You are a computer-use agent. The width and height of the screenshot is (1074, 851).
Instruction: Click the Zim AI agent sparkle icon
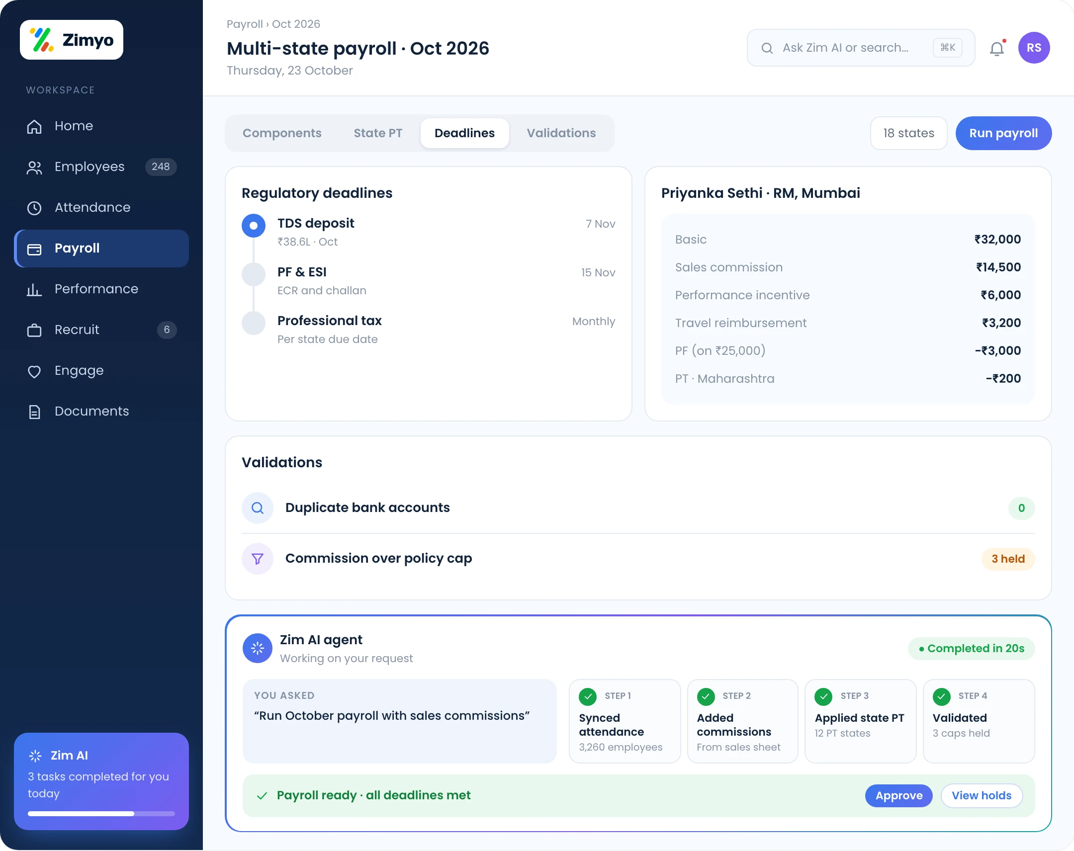pos(258,648)
